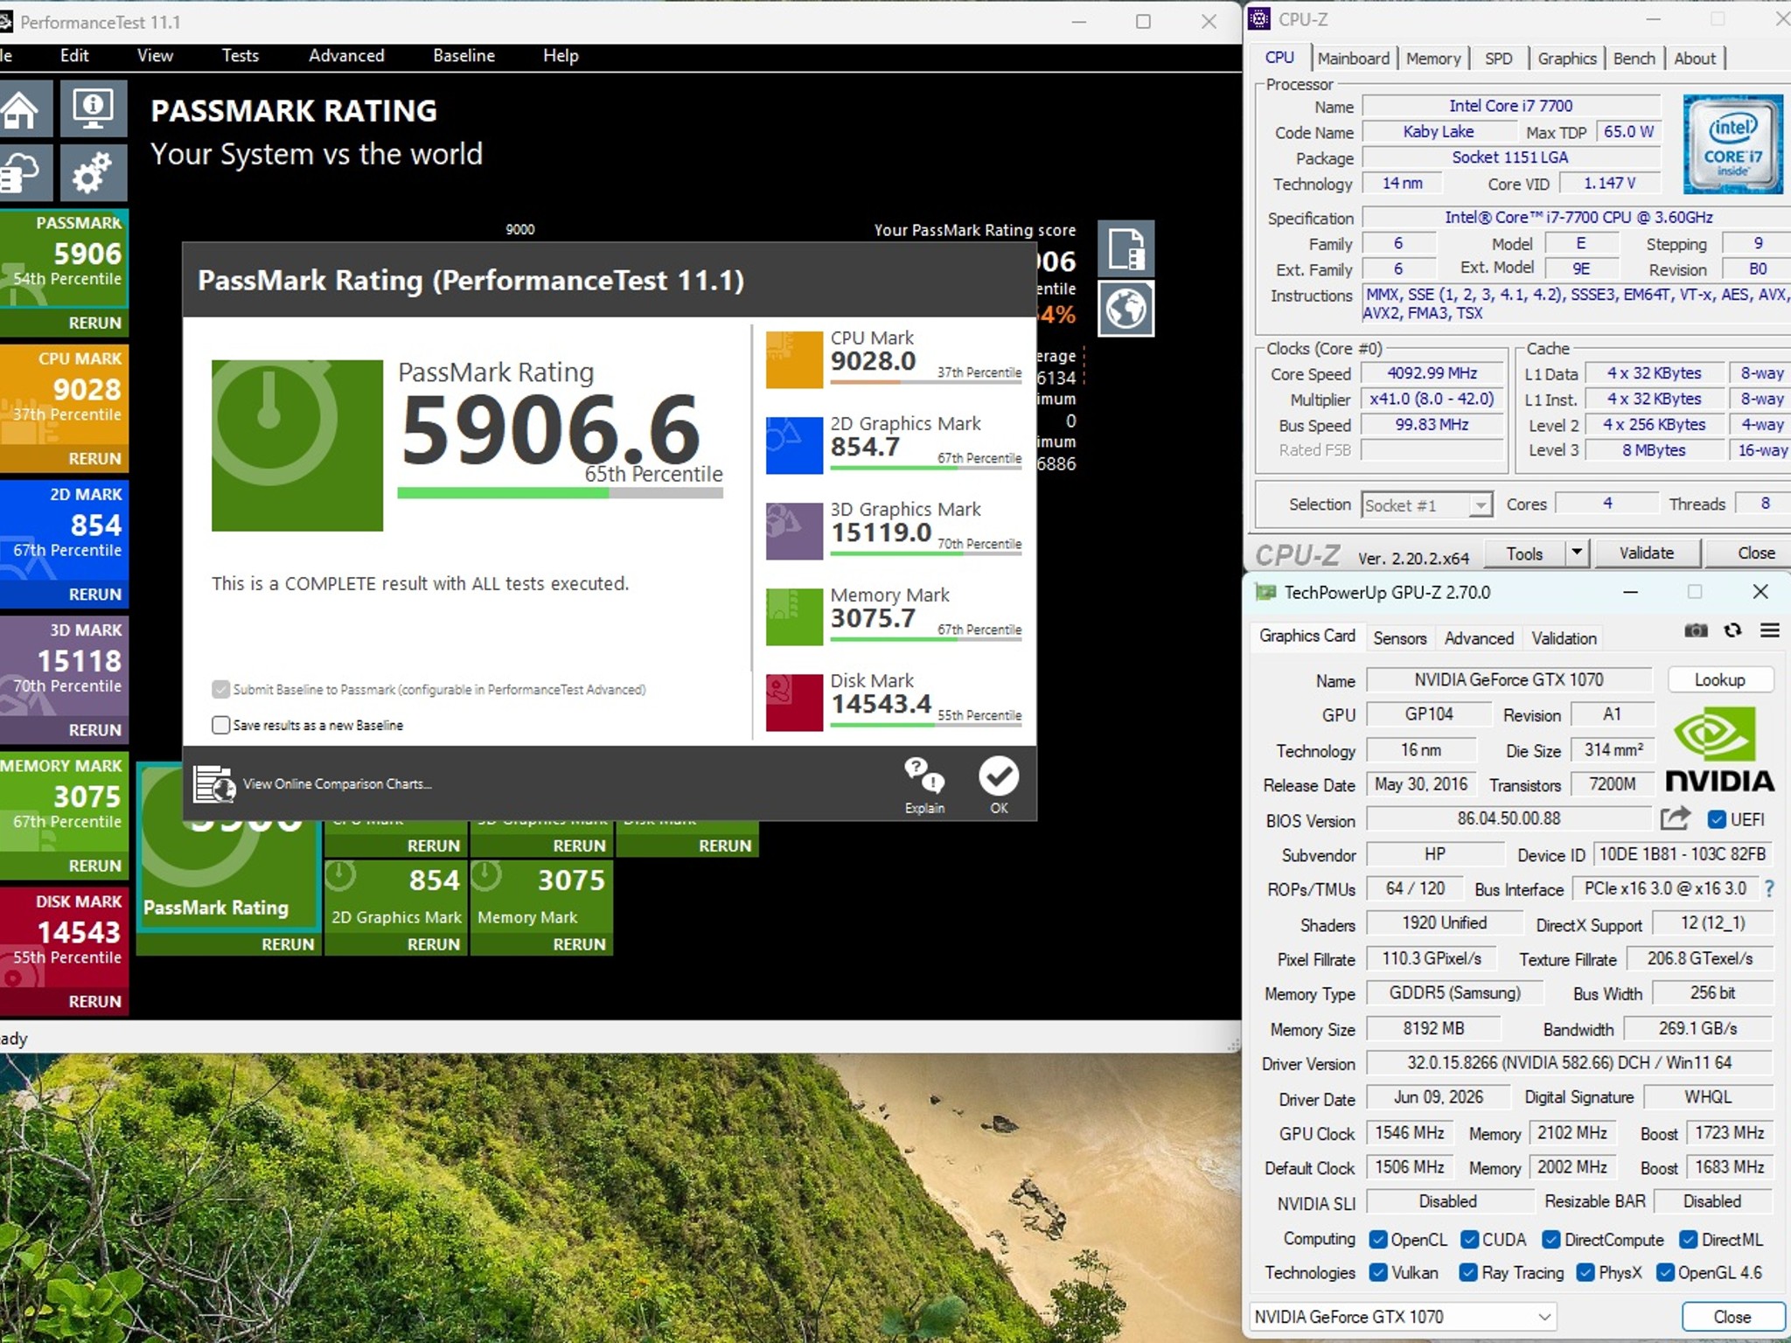Toggle the PhysX checkbox
The width and height of the screenshot is (1791, 1343).
[x=1585, y=1272]
